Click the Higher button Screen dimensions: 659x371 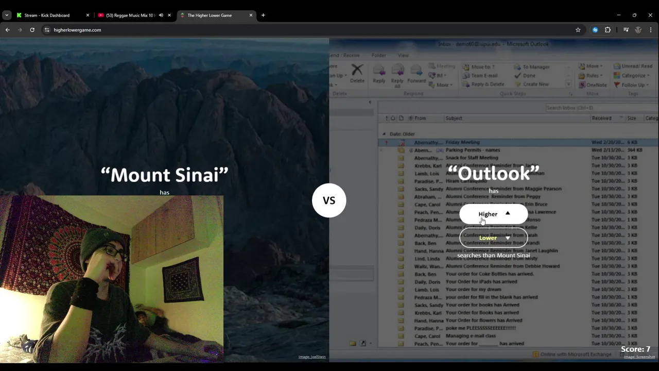[x=493, y=214]
